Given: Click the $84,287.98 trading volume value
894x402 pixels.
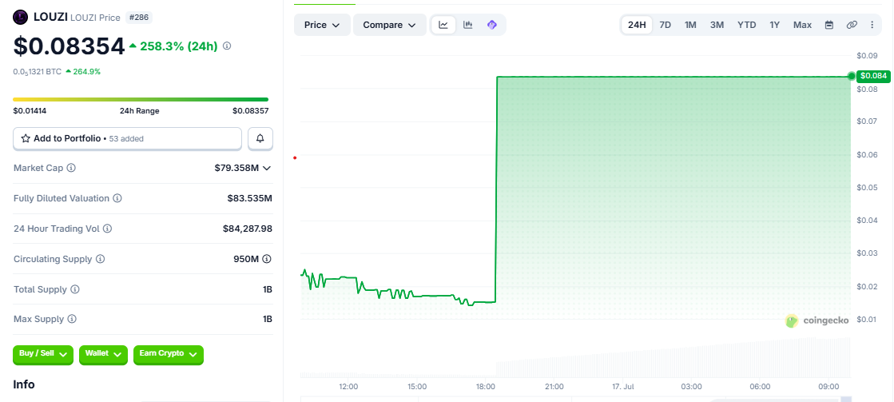Looking at the screenshot, I should pyautogui.click(x=248, y=229).
